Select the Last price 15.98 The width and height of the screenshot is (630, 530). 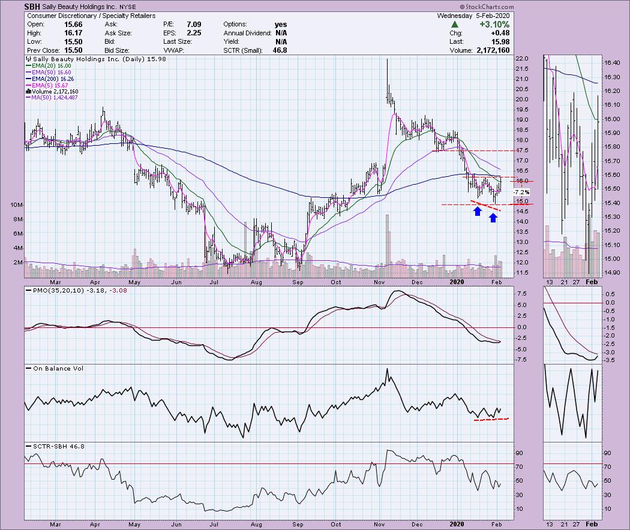click(500, 42)
